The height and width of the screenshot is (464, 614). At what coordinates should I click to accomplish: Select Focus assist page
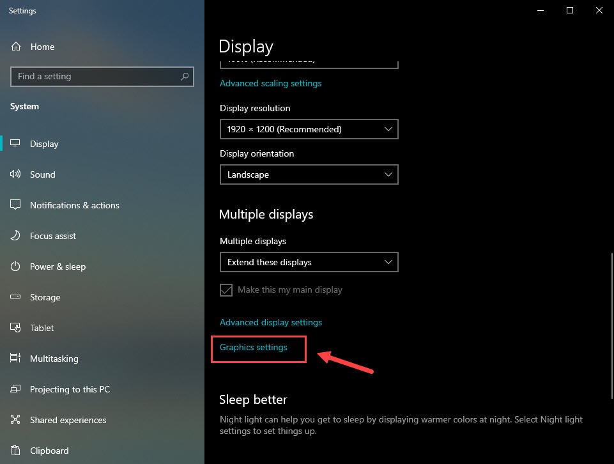(53, 236)
